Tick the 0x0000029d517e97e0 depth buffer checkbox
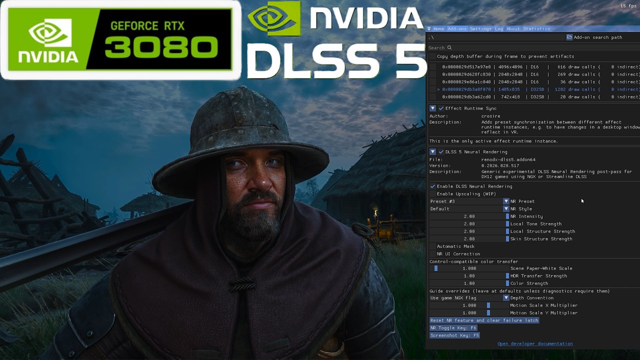 (x=433, y=67)
